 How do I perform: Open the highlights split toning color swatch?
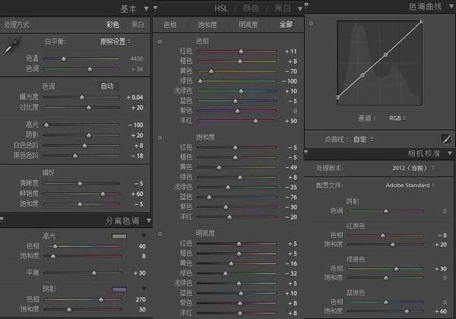[x=119, y=236]
